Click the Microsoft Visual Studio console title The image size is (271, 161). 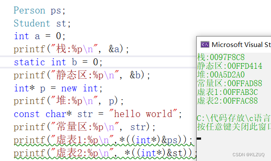pos(241,44)
